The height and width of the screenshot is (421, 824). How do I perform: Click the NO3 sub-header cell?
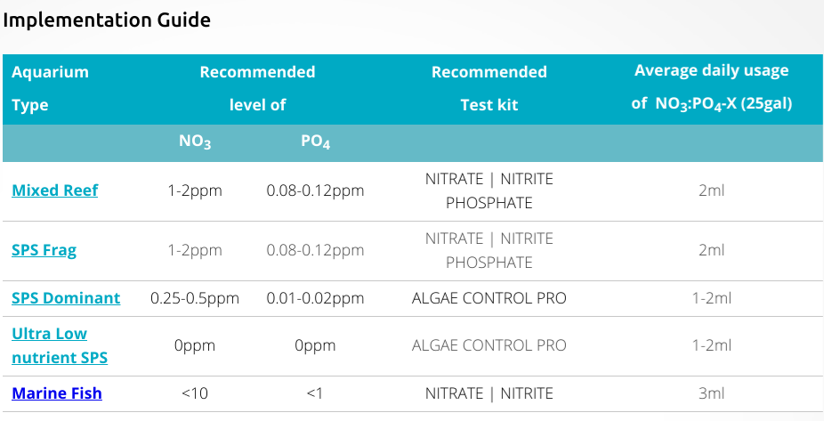tap(195, 142)
